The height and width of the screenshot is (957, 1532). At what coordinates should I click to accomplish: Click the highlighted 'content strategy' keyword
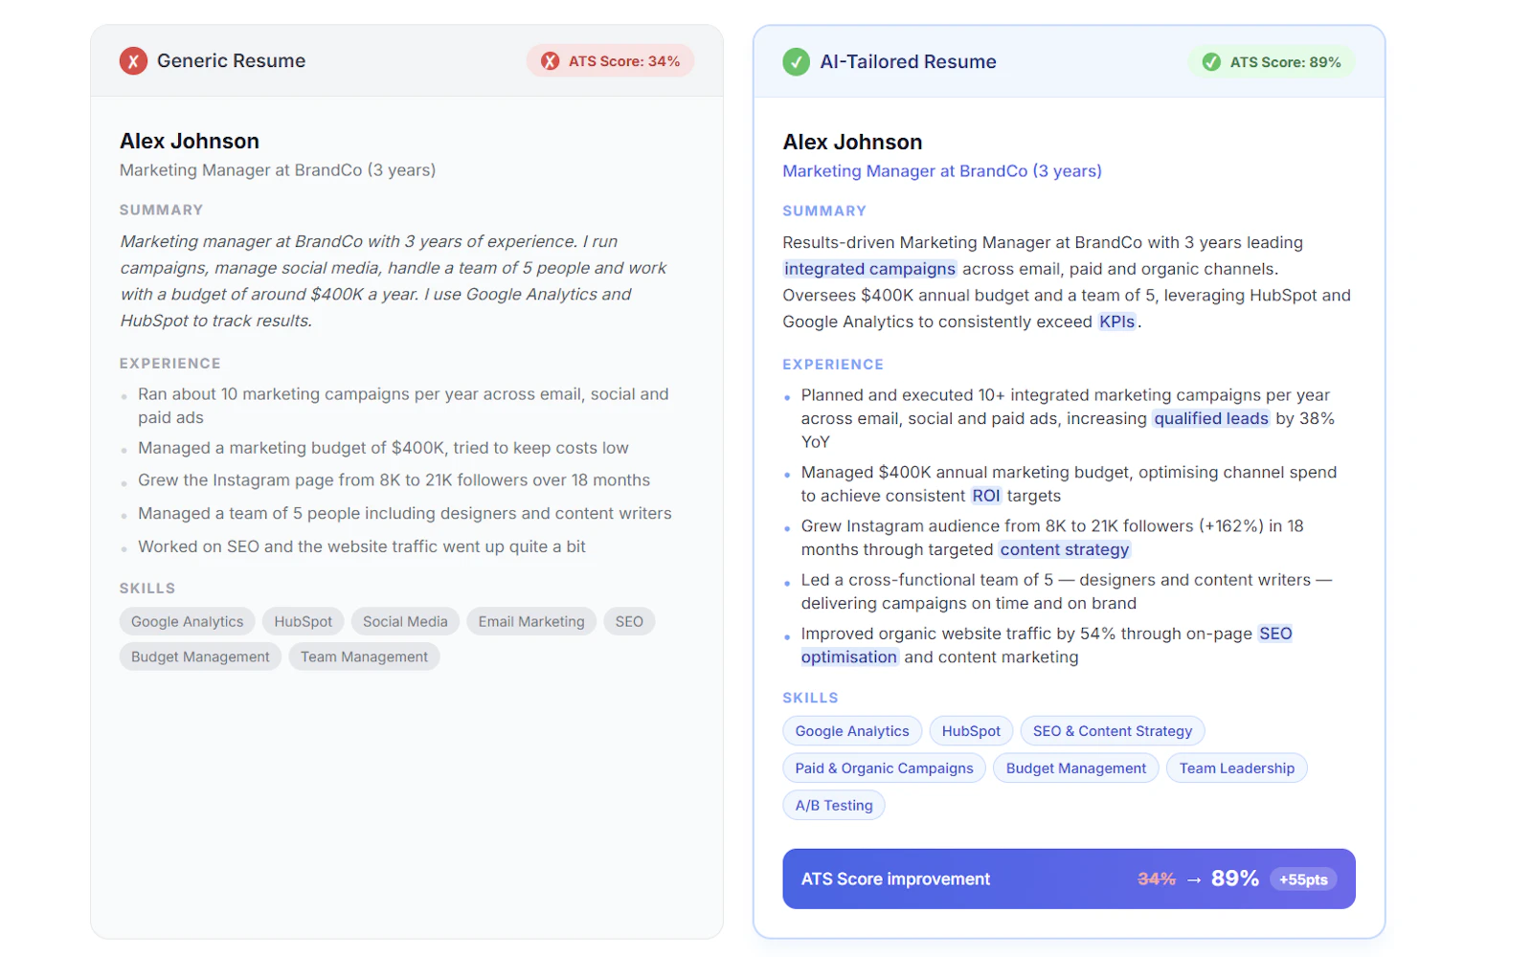[x=1065, y=550]
